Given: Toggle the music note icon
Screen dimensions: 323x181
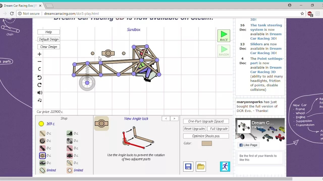Looking at the screenshot, I should click(40, 100).
